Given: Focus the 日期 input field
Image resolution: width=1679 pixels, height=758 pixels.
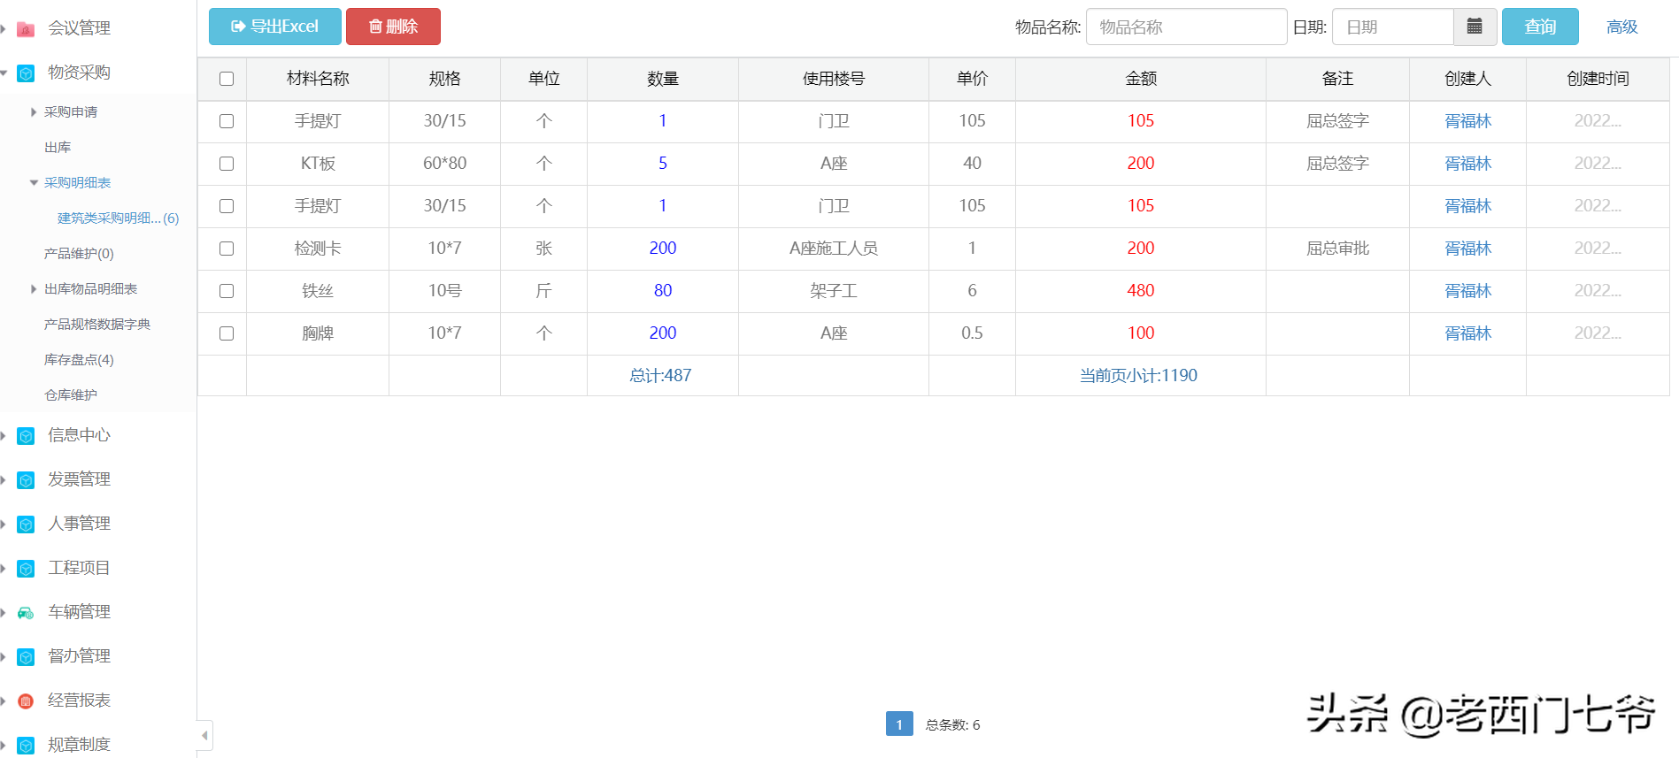Looking at the screenshot, I should [1393, 27].
